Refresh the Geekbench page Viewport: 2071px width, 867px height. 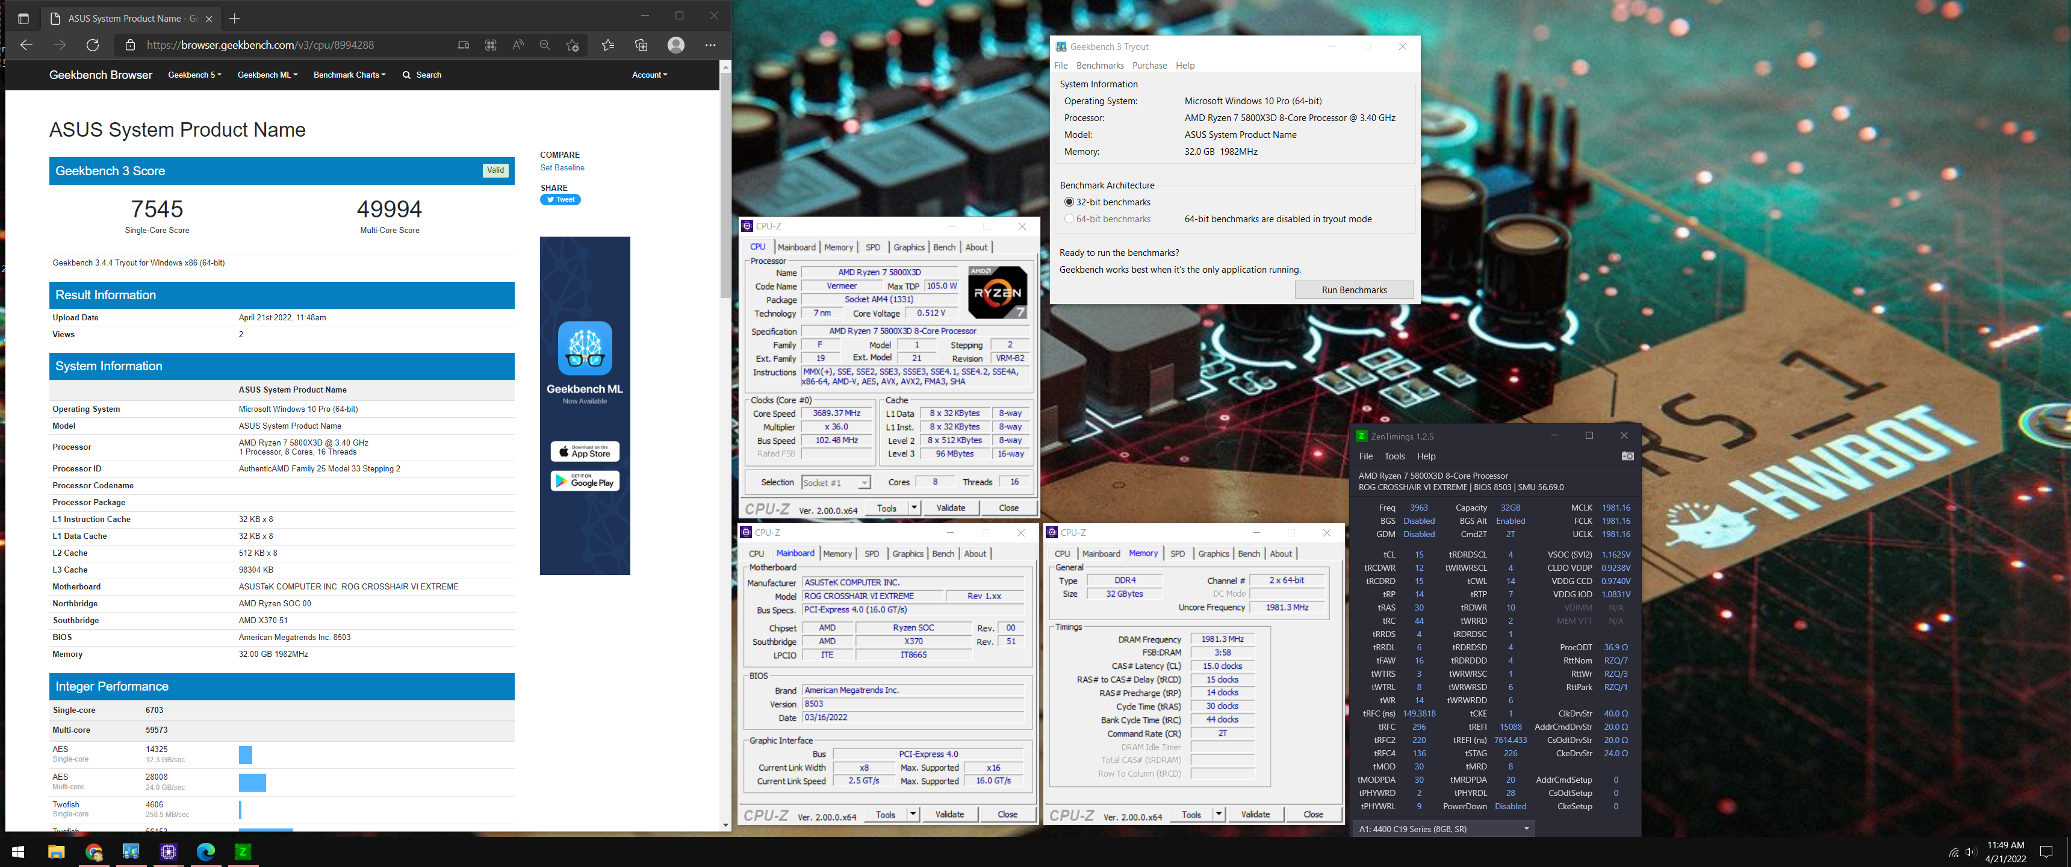tap(93, 45)
